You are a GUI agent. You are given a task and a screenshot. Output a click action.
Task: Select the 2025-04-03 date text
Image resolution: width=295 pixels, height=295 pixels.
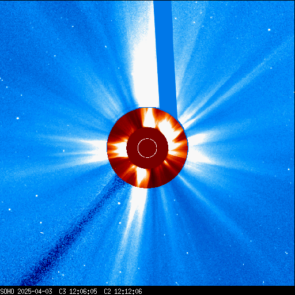point(35,292)
